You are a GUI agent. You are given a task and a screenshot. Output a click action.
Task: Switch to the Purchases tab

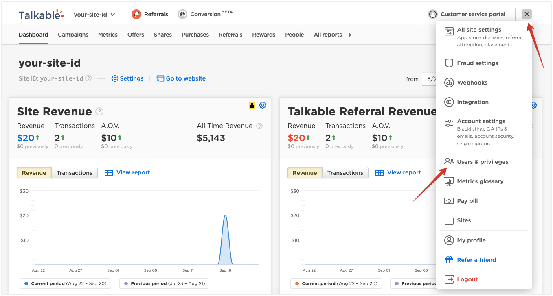coord(195,35)
